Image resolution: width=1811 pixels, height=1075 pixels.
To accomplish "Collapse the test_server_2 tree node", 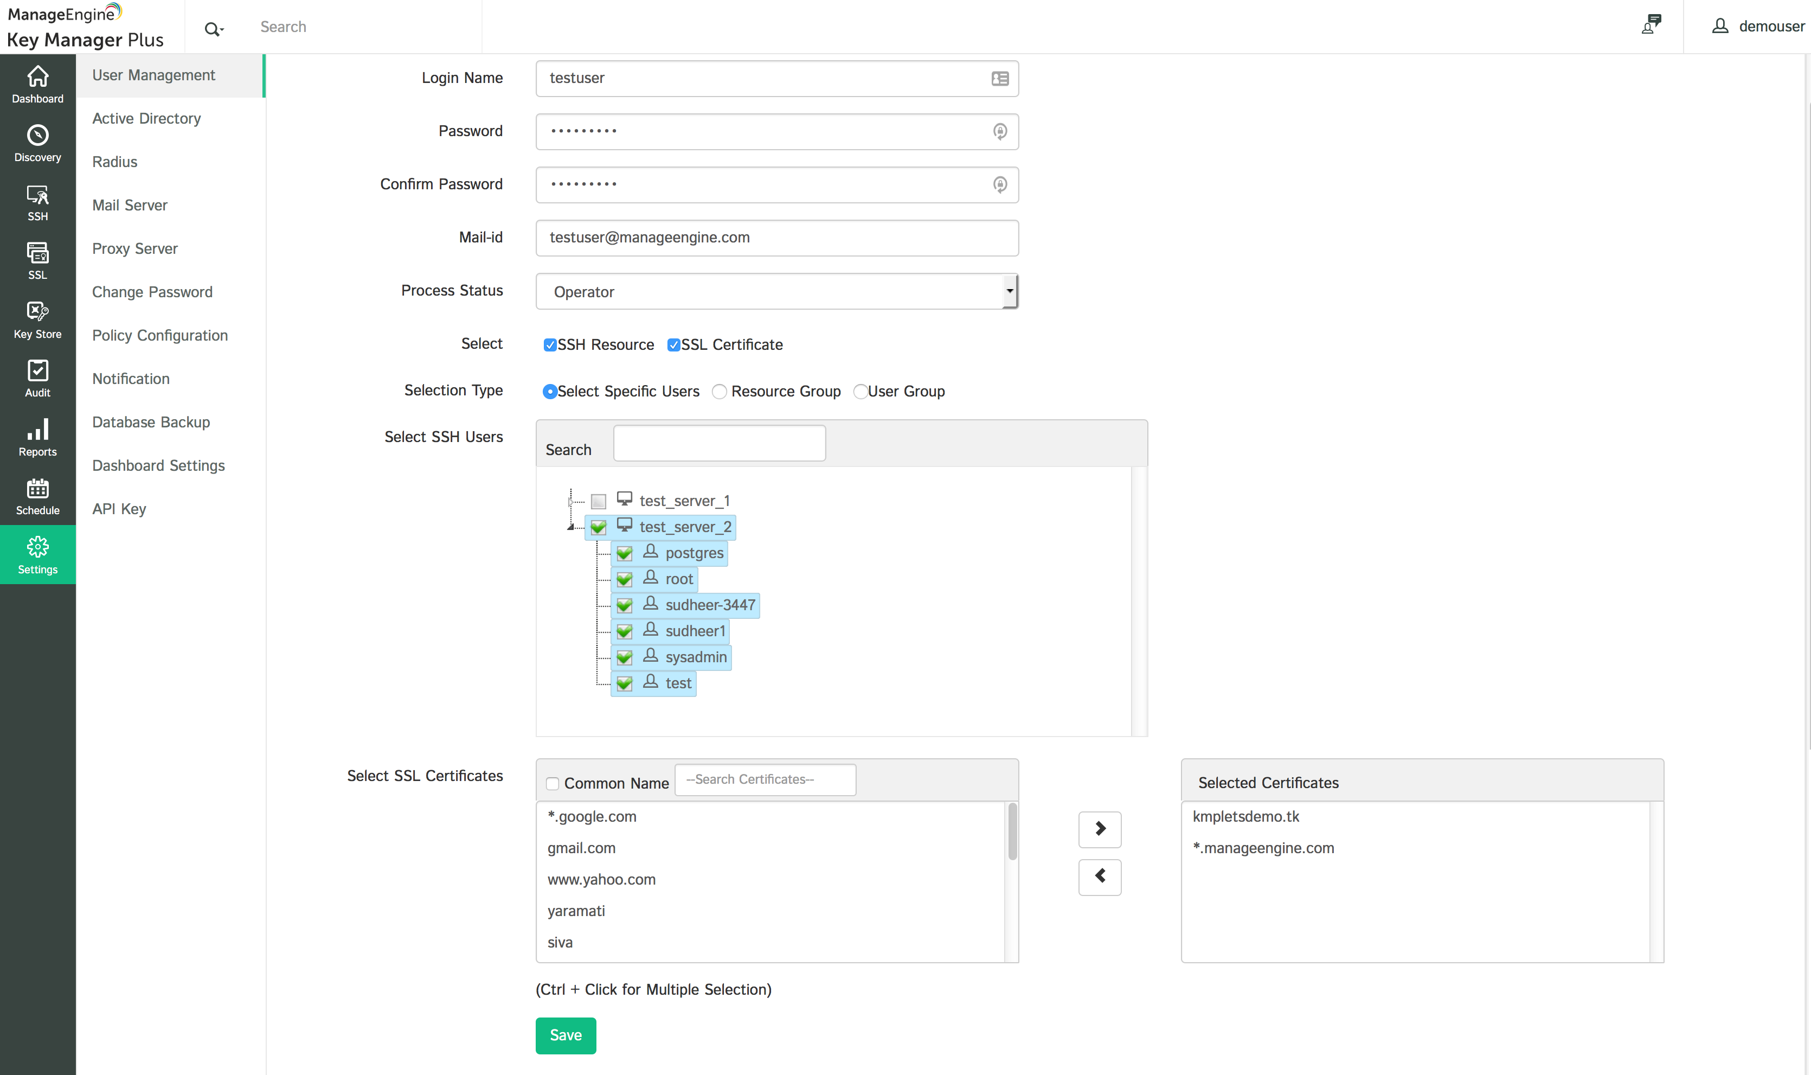I will [x=570, y=527].
